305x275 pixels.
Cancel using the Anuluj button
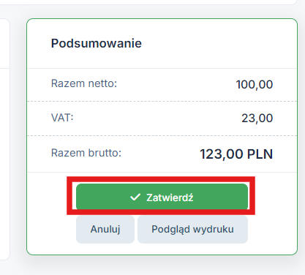tap(105, 229)
